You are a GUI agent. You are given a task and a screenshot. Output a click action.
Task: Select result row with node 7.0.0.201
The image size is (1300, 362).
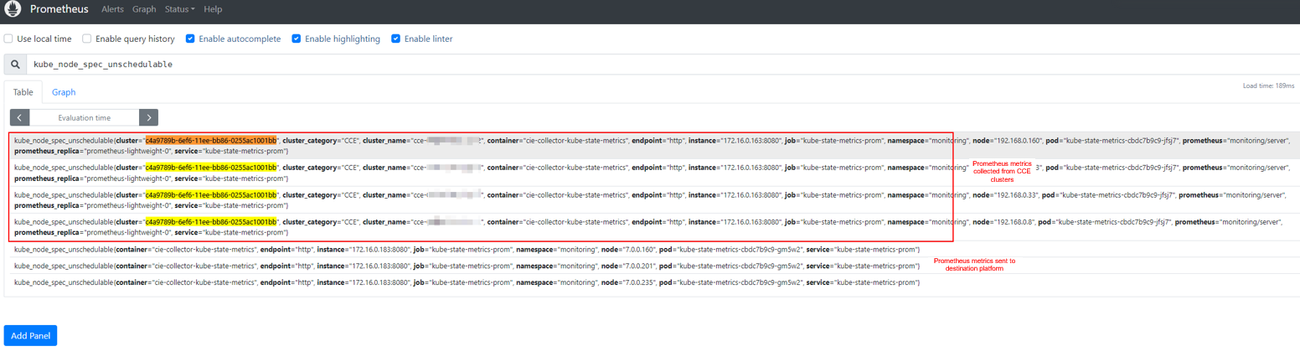[650, 266]
